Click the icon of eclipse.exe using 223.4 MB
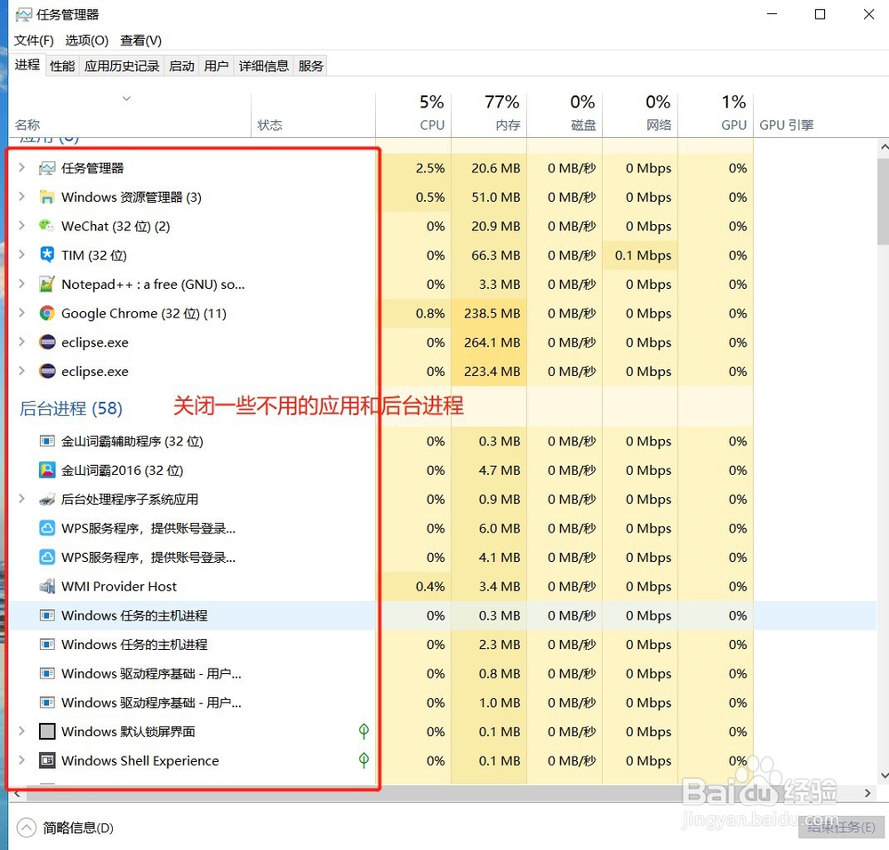Image resolution: width=889 pixels, height=850 pixels. [47, 371]
